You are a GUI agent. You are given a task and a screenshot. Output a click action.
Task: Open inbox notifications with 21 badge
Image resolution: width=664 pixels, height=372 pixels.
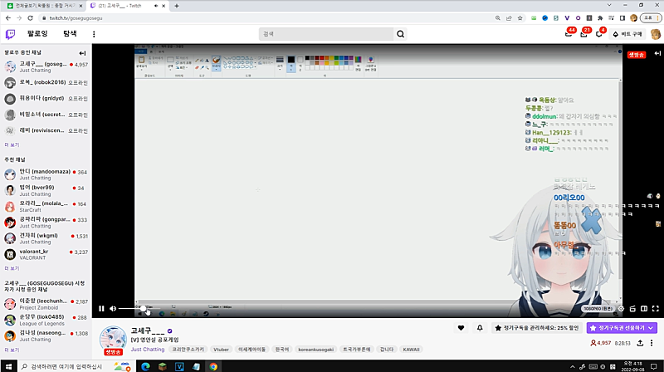[584, 34]
